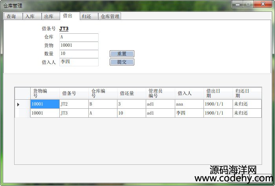Click 1900/1/1 date in JT3 row

coord(218,113)
